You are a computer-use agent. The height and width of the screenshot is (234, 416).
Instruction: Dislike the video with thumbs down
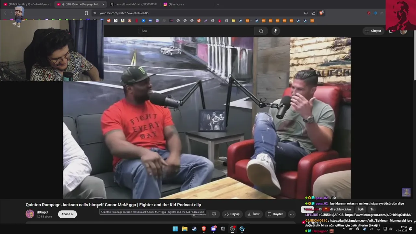tap(214, 214)
